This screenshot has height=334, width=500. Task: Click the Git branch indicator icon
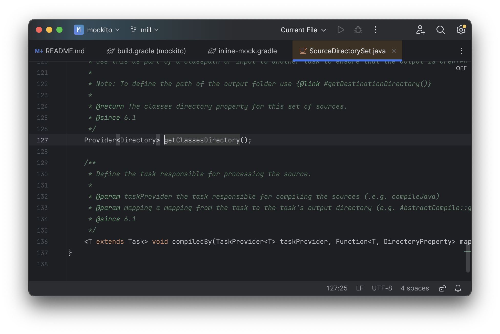(133, 29)
